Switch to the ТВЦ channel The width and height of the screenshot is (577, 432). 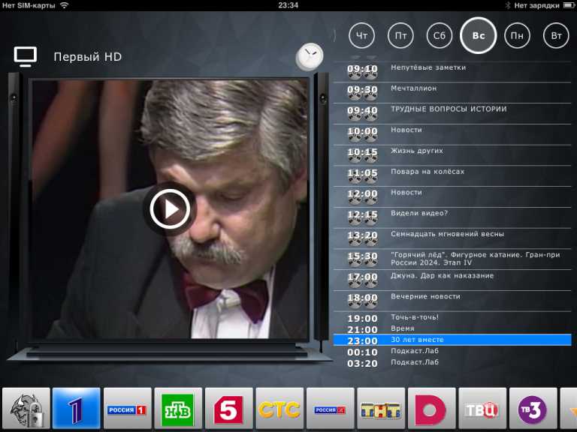pyautogui.click(x=482, y=409)
